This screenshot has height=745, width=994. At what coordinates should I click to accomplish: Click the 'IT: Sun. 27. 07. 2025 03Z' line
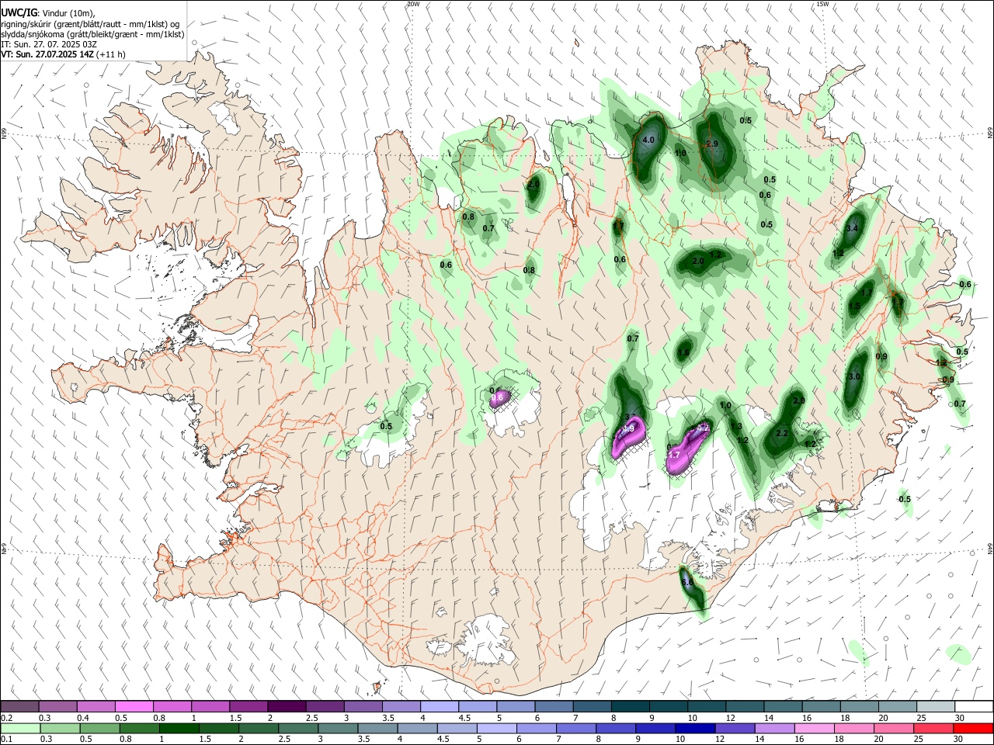coord(49,44)
